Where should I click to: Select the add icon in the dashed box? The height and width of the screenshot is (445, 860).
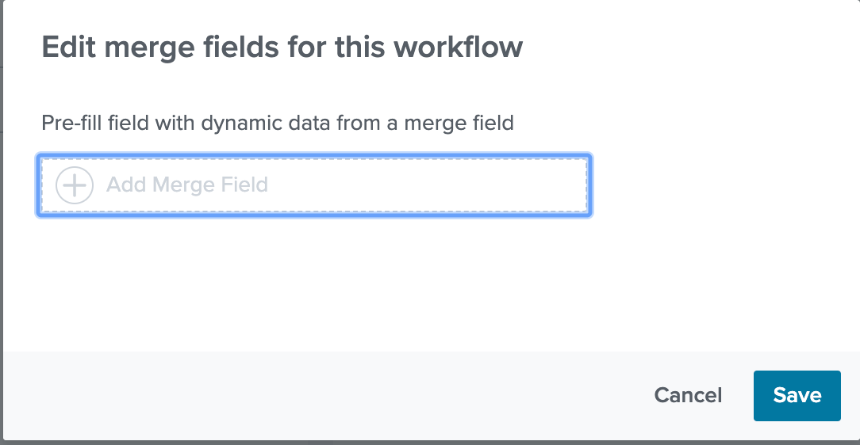(75, 185)
